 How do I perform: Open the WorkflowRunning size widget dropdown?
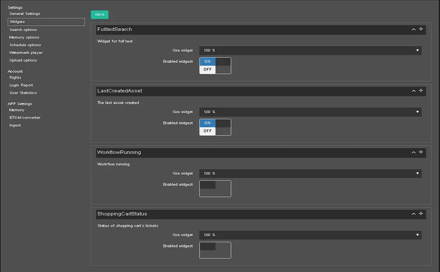(x=310, y=173)
